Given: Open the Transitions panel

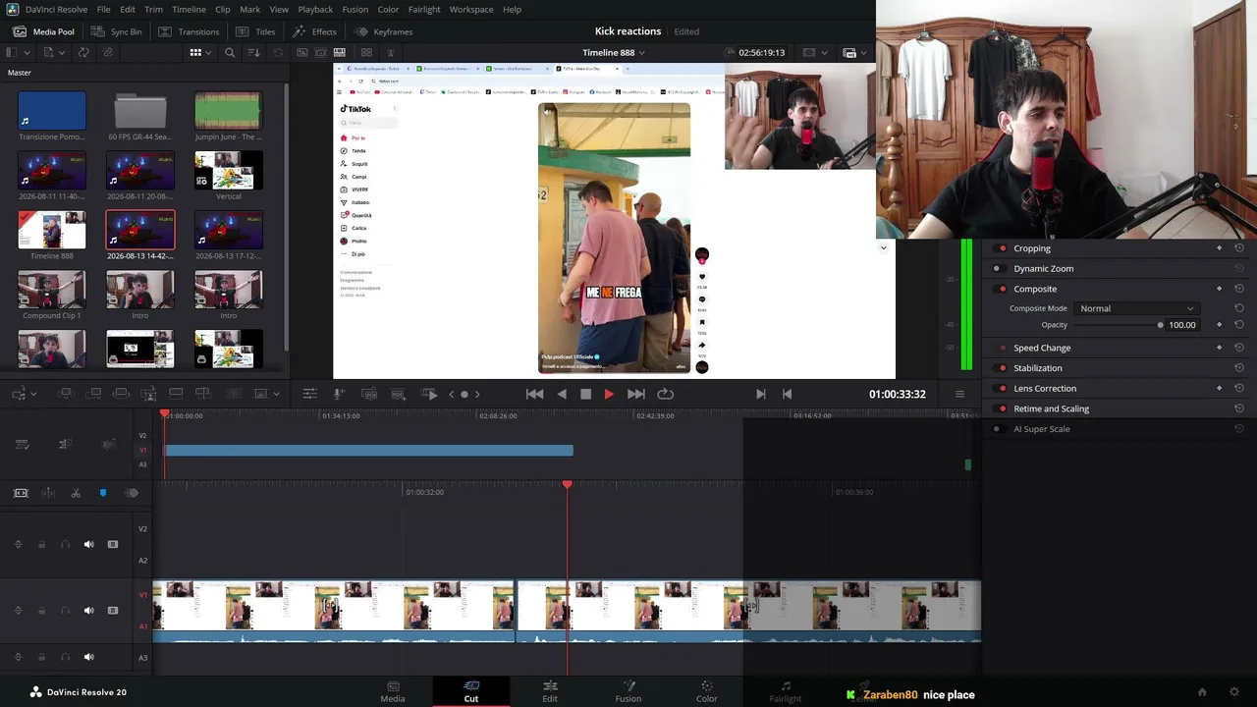Looking at the screenshot, I should click(189, 31).
